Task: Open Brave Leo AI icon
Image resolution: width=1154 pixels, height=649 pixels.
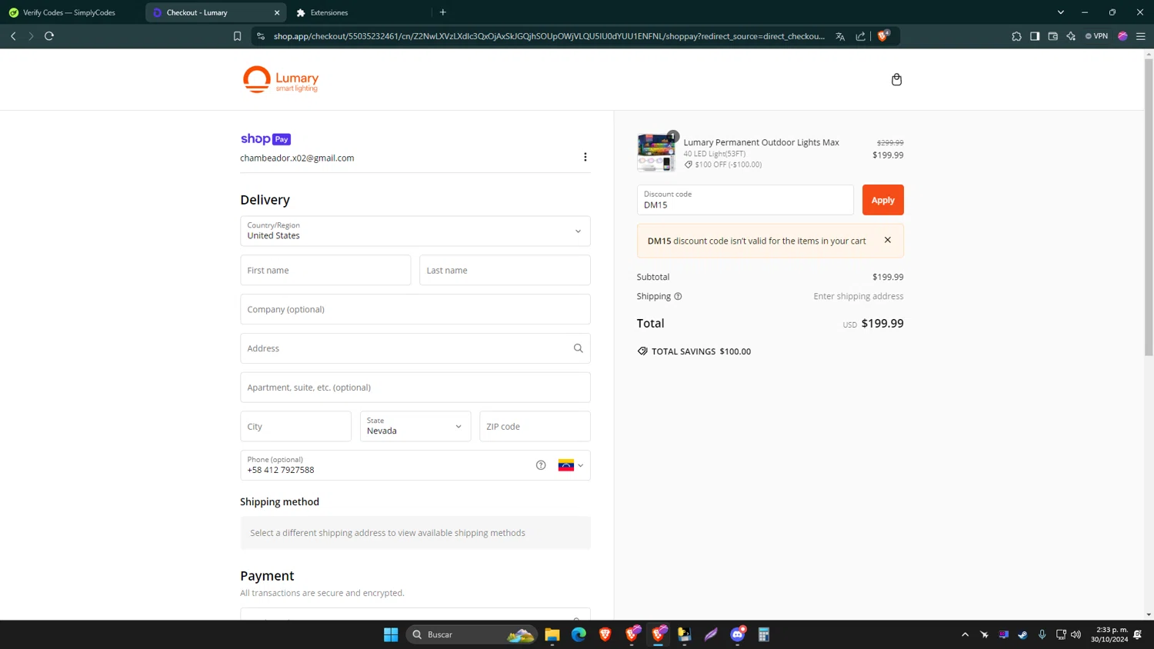Action: point(1071,36)
